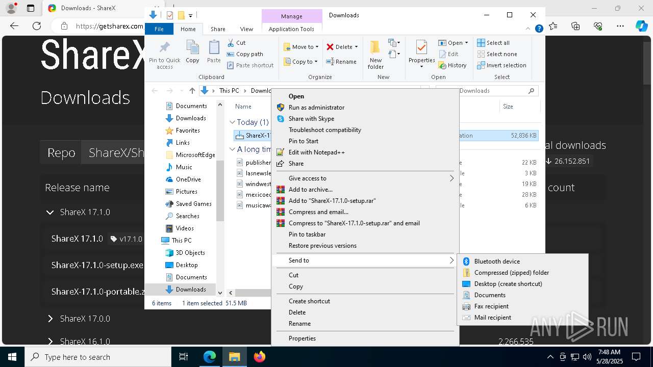Screen dimensions: 653x367
Task: Click Edit in the ribbon Open group
Action: [448, 54]
